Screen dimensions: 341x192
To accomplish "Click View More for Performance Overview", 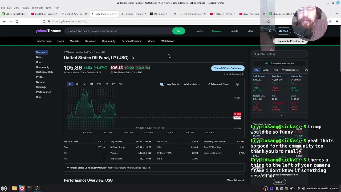I will (x=236, y=180).
